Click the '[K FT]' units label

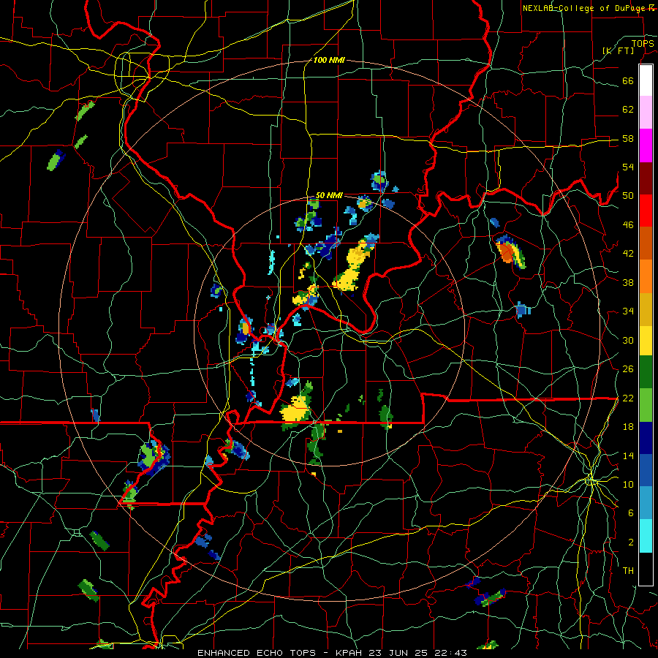(618, 50)
